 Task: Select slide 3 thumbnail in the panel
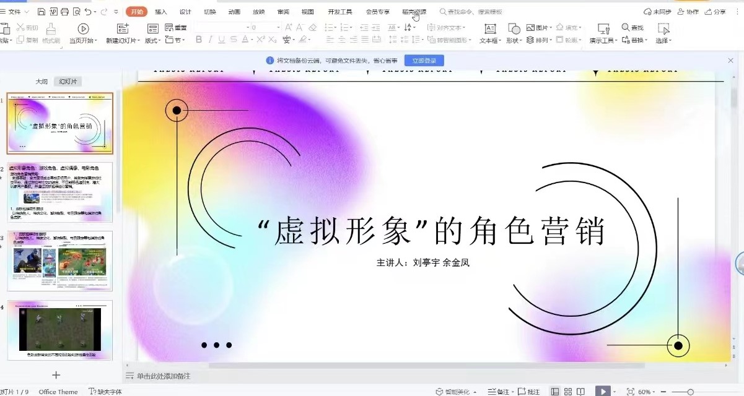pyautogui.click(x=60, y=261)
